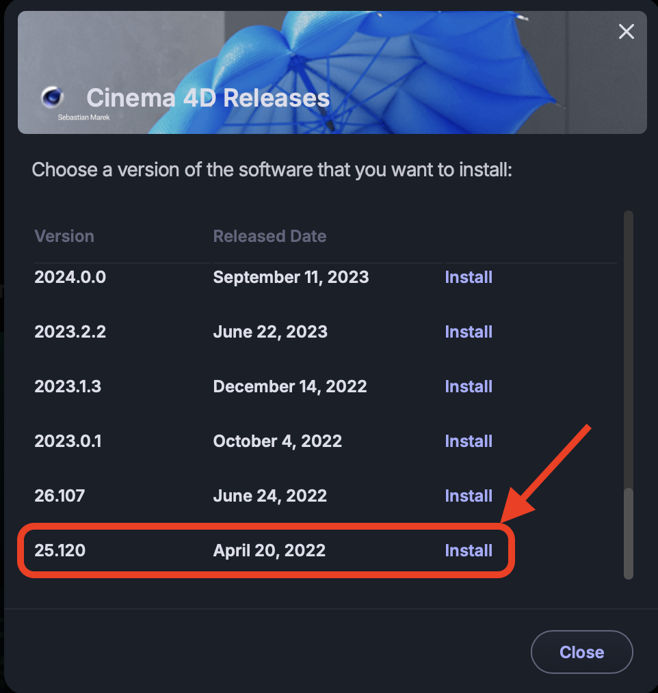Install Cinema 4D version 2023.0.1

(x=469, y=441)
